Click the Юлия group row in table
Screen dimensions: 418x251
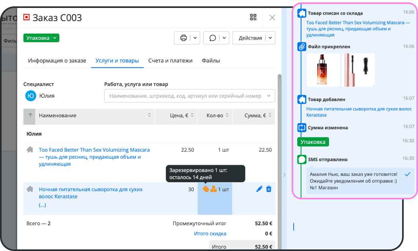[x=149, y=134]
